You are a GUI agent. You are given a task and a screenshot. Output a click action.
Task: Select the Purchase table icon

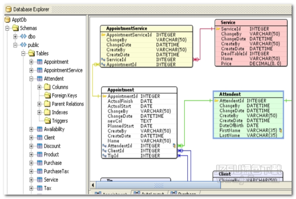click(x=40, y=163)
